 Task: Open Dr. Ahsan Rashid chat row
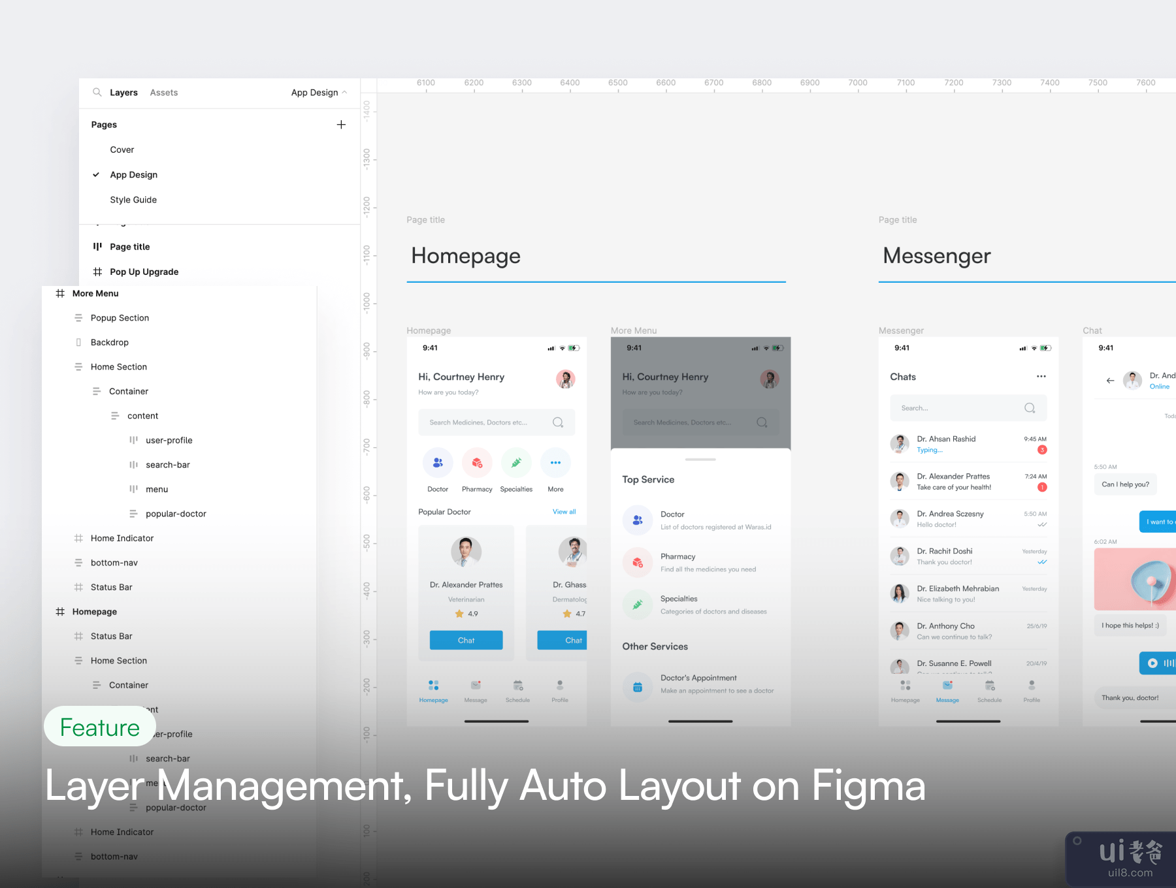tap(968, 444)
